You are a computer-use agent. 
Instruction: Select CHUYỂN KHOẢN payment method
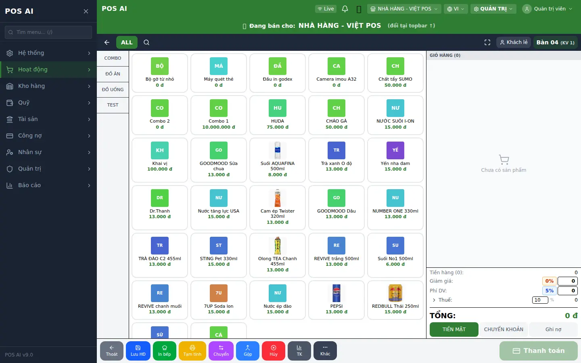(504, 330)
